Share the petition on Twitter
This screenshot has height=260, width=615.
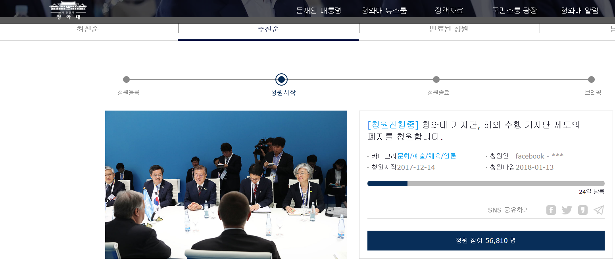(567, 210)
